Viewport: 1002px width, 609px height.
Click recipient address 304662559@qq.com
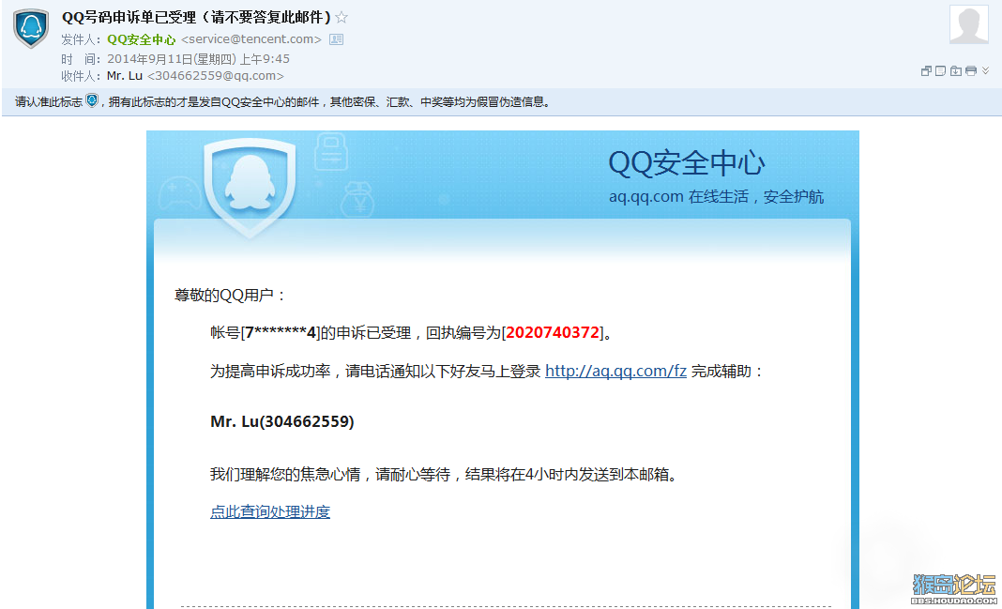(216, 76)
